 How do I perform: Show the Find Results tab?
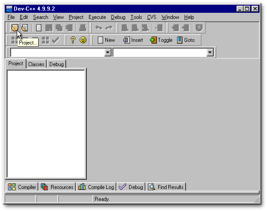pyautogui.click(x=166, y=187)
